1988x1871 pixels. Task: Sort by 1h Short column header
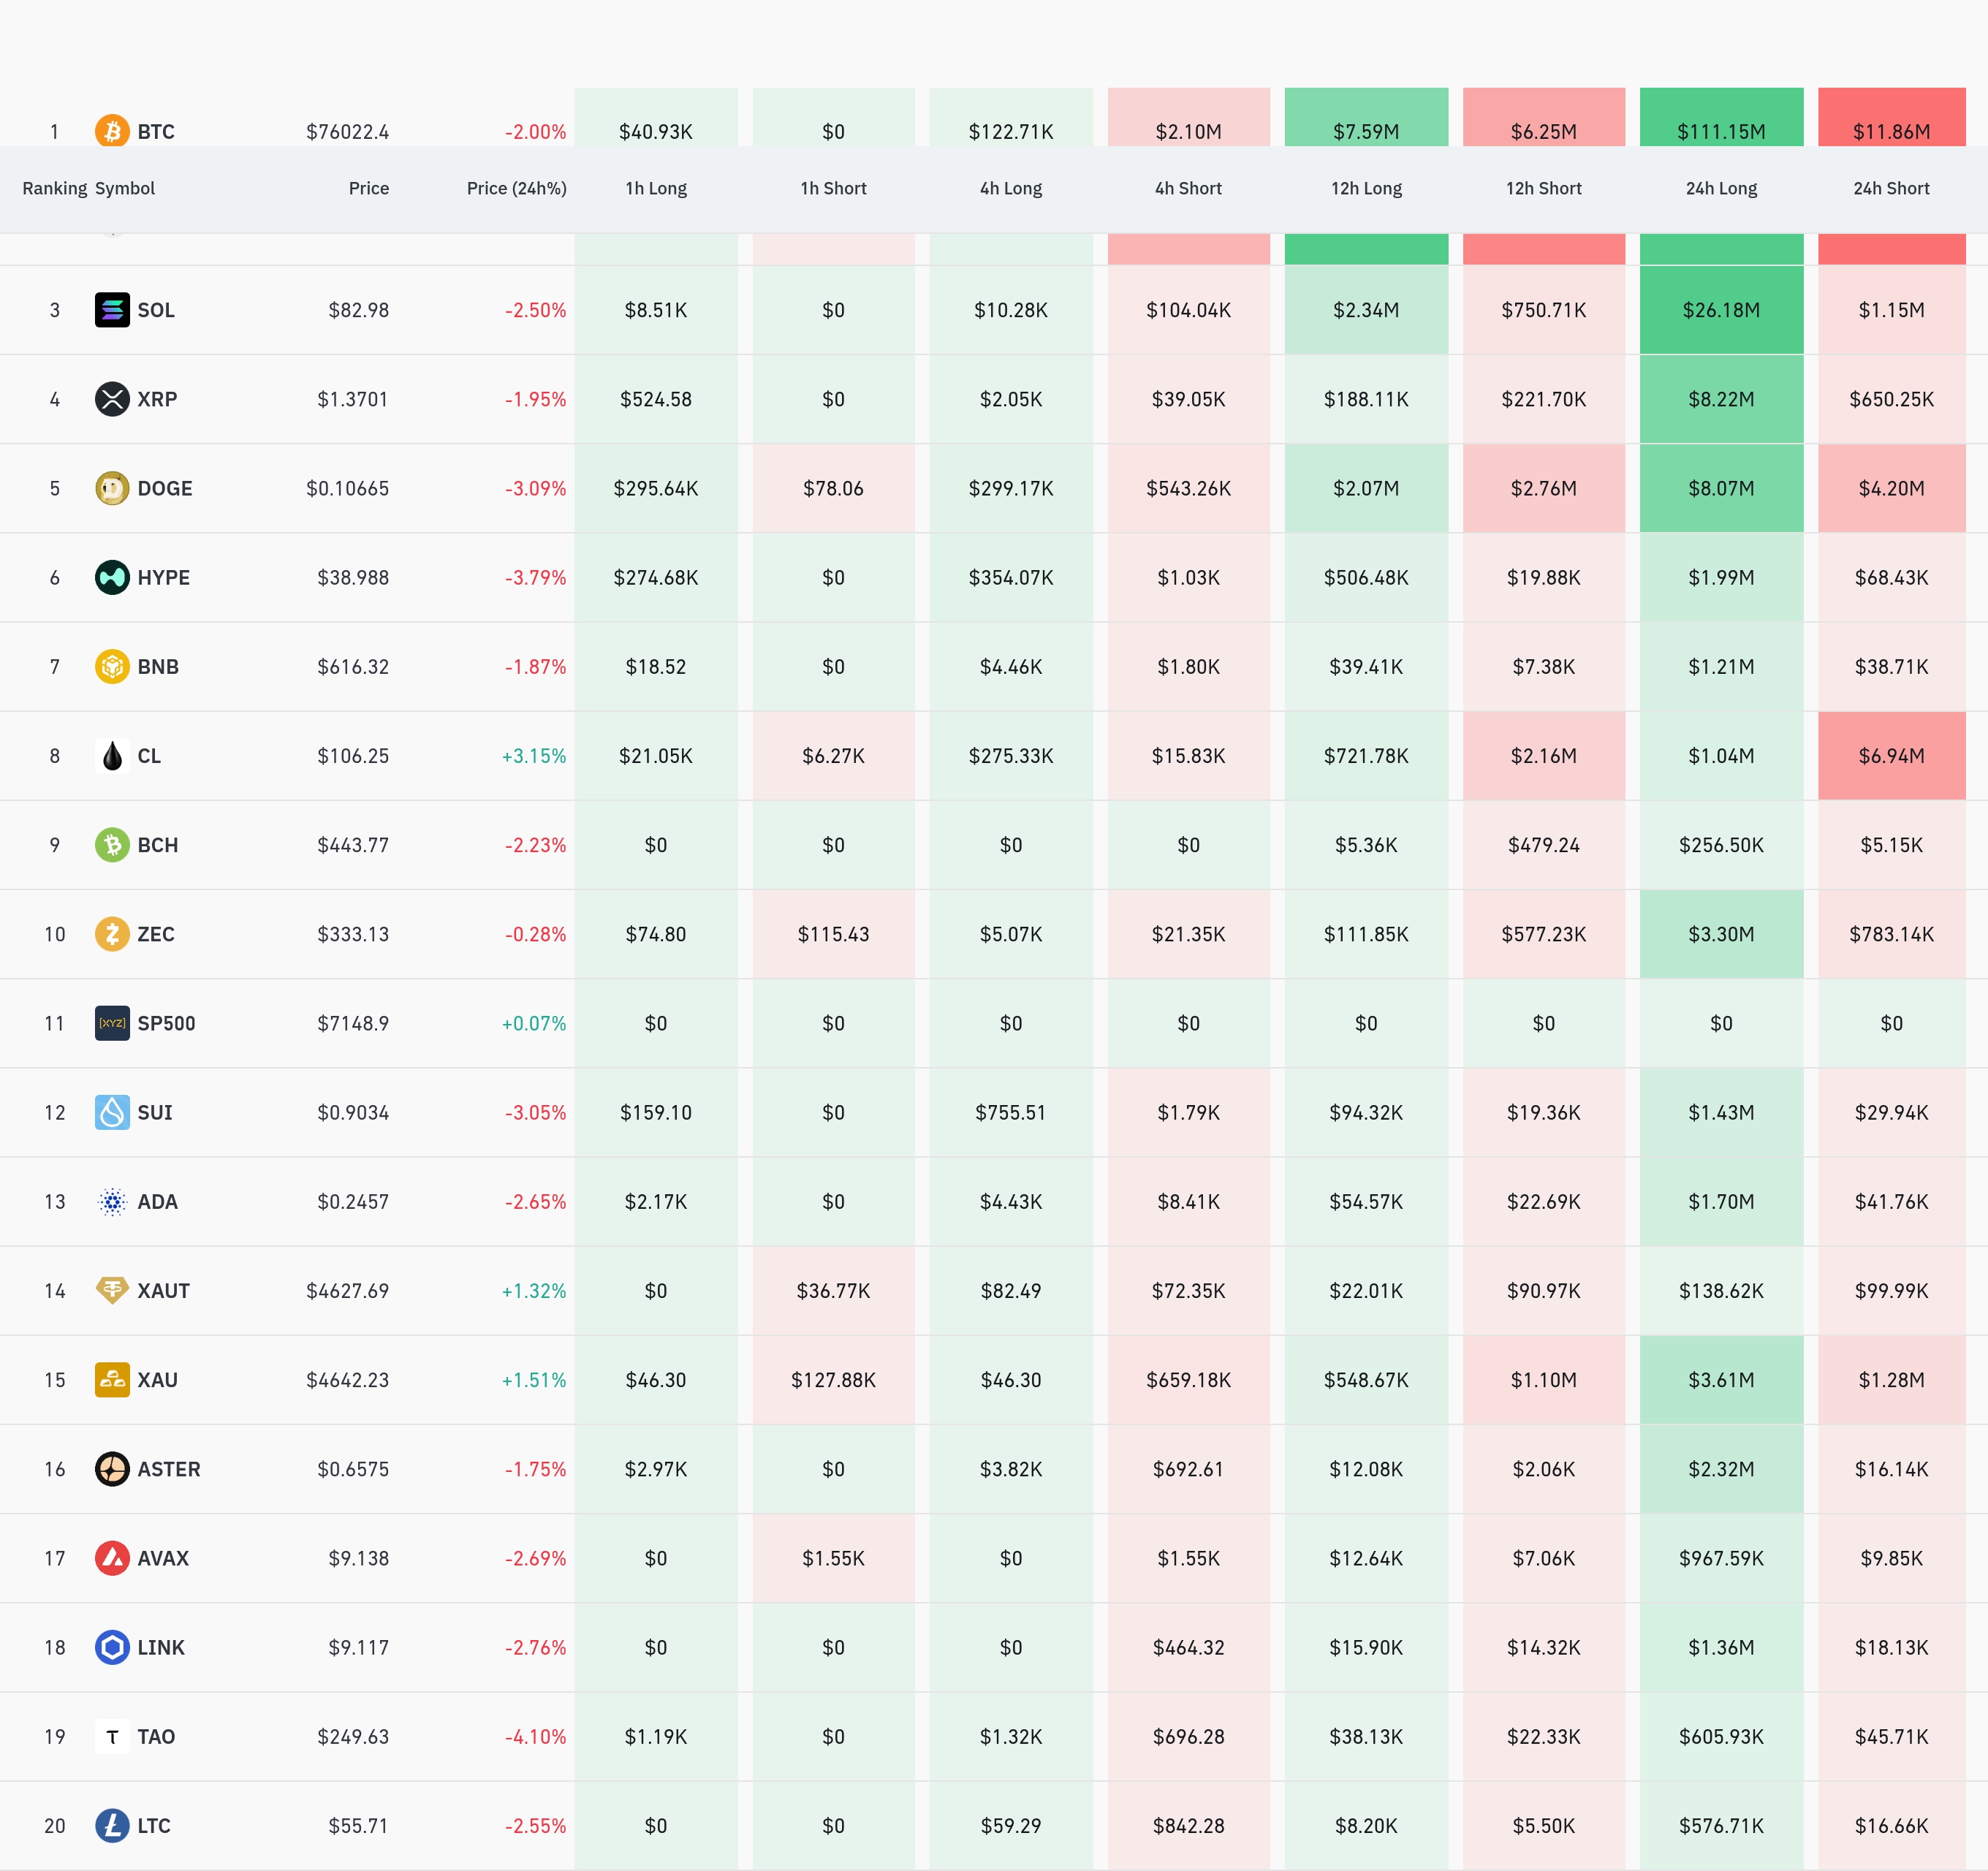coord(833,188)
